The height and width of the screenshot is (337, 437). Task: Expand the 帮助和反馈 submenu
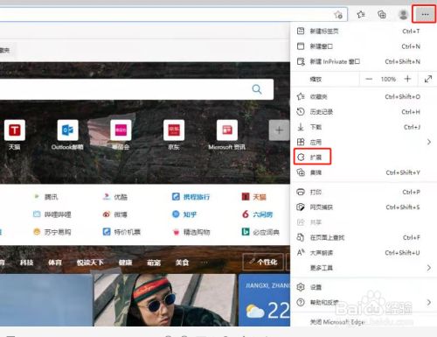click(x=364, y=302)
